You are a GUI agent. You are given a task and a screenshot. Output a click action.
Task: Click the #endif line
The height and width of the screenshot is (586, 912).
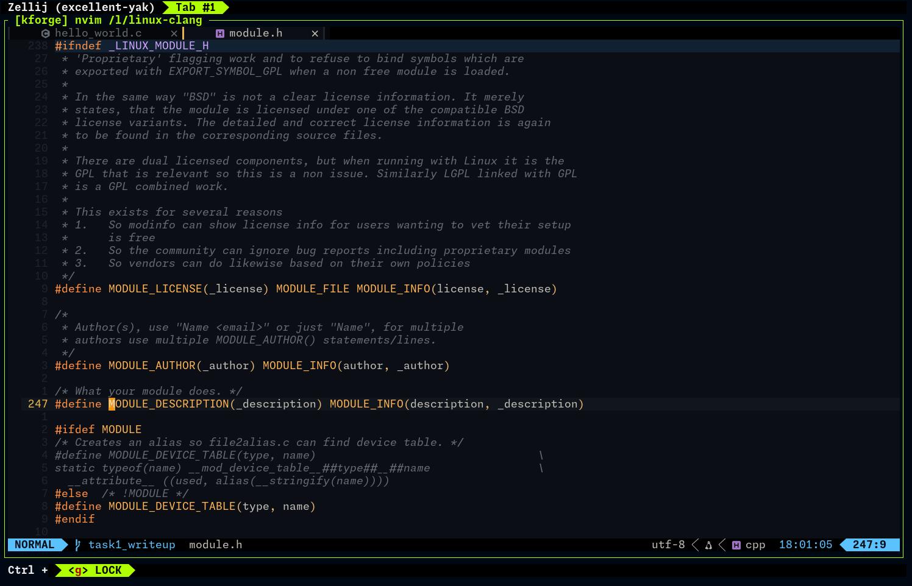click(x=74, y=519)
